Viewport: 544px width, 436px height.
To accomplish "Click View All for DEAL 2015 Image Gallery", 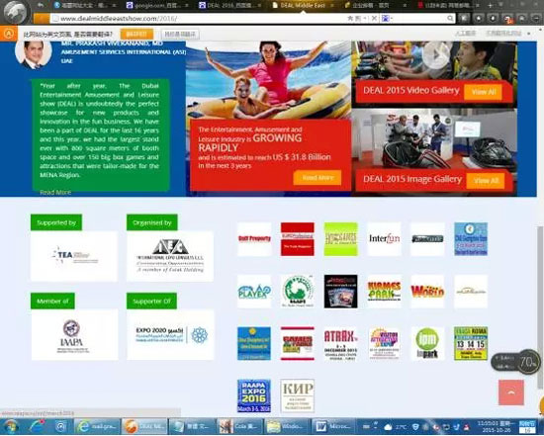I will click(x=486, y=180).
